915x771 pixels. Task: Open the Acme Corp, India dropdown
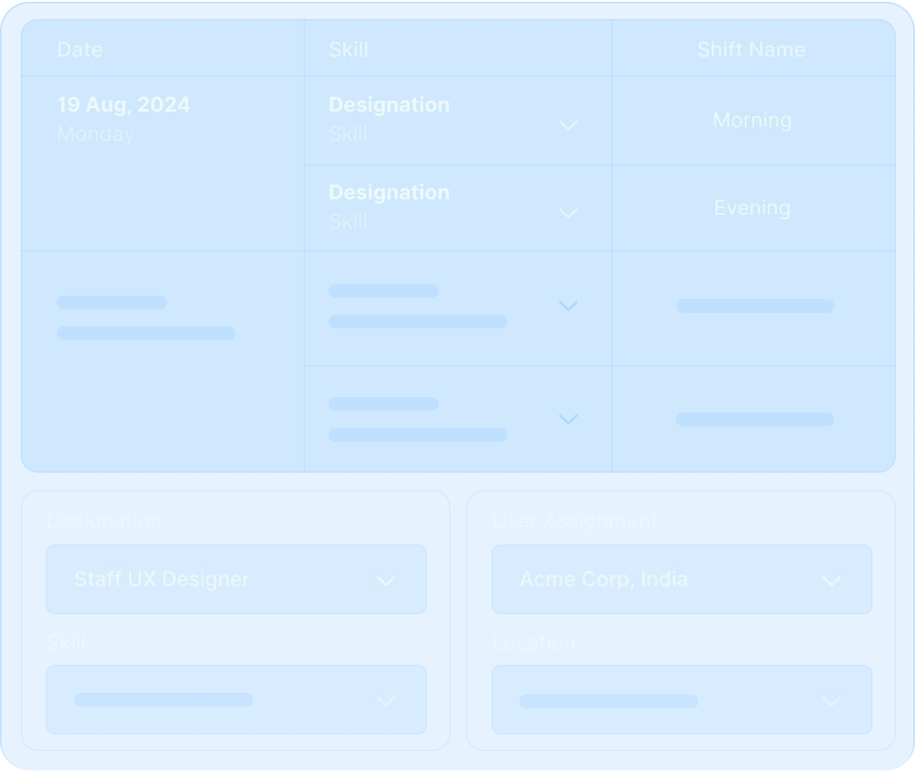click(682, 579)
